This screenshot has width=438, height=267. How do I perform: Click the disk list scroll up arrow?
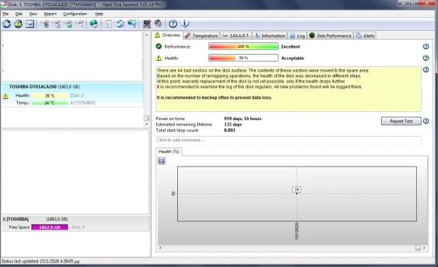146,35
